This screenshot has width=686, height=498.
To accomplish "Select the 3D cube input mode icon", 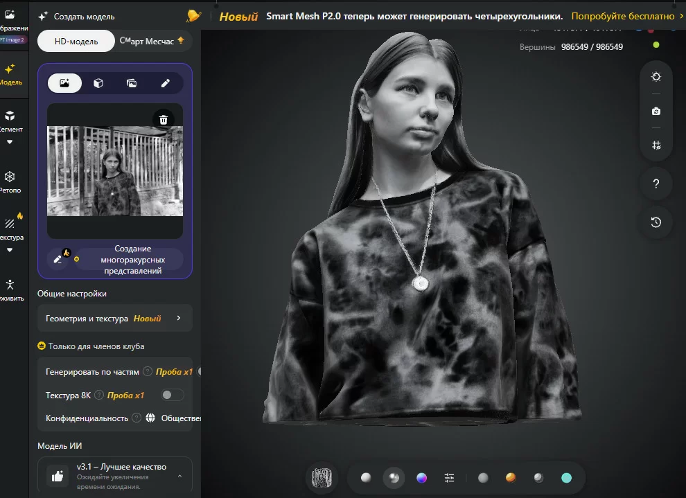I will [98, 83].
